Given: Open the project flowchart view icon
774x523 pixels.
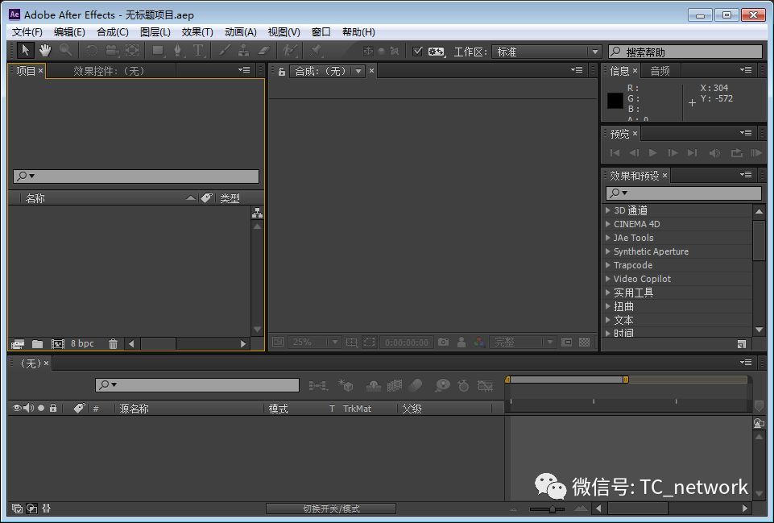Looking at the screenshot, I should coord(257,213).
